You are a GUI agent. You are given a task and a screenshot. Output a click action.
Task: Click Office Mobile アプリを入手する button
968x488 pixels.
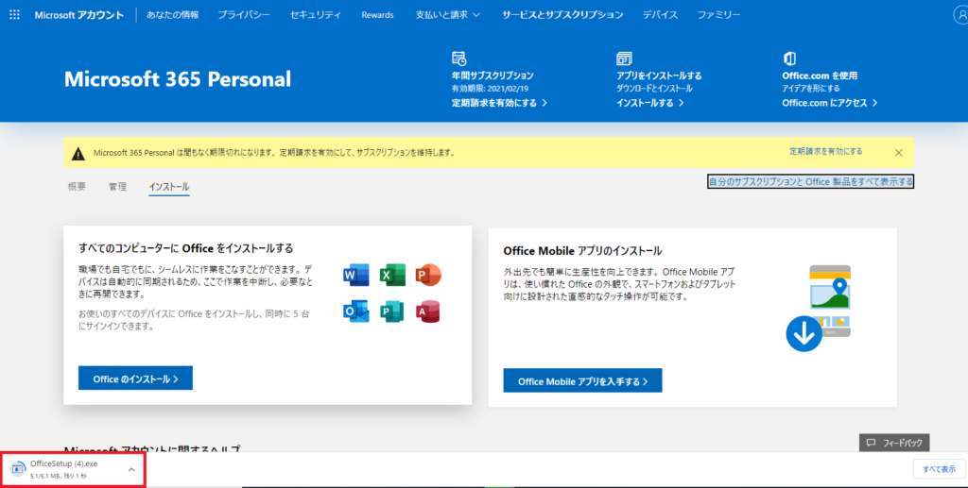click(582, 380)
